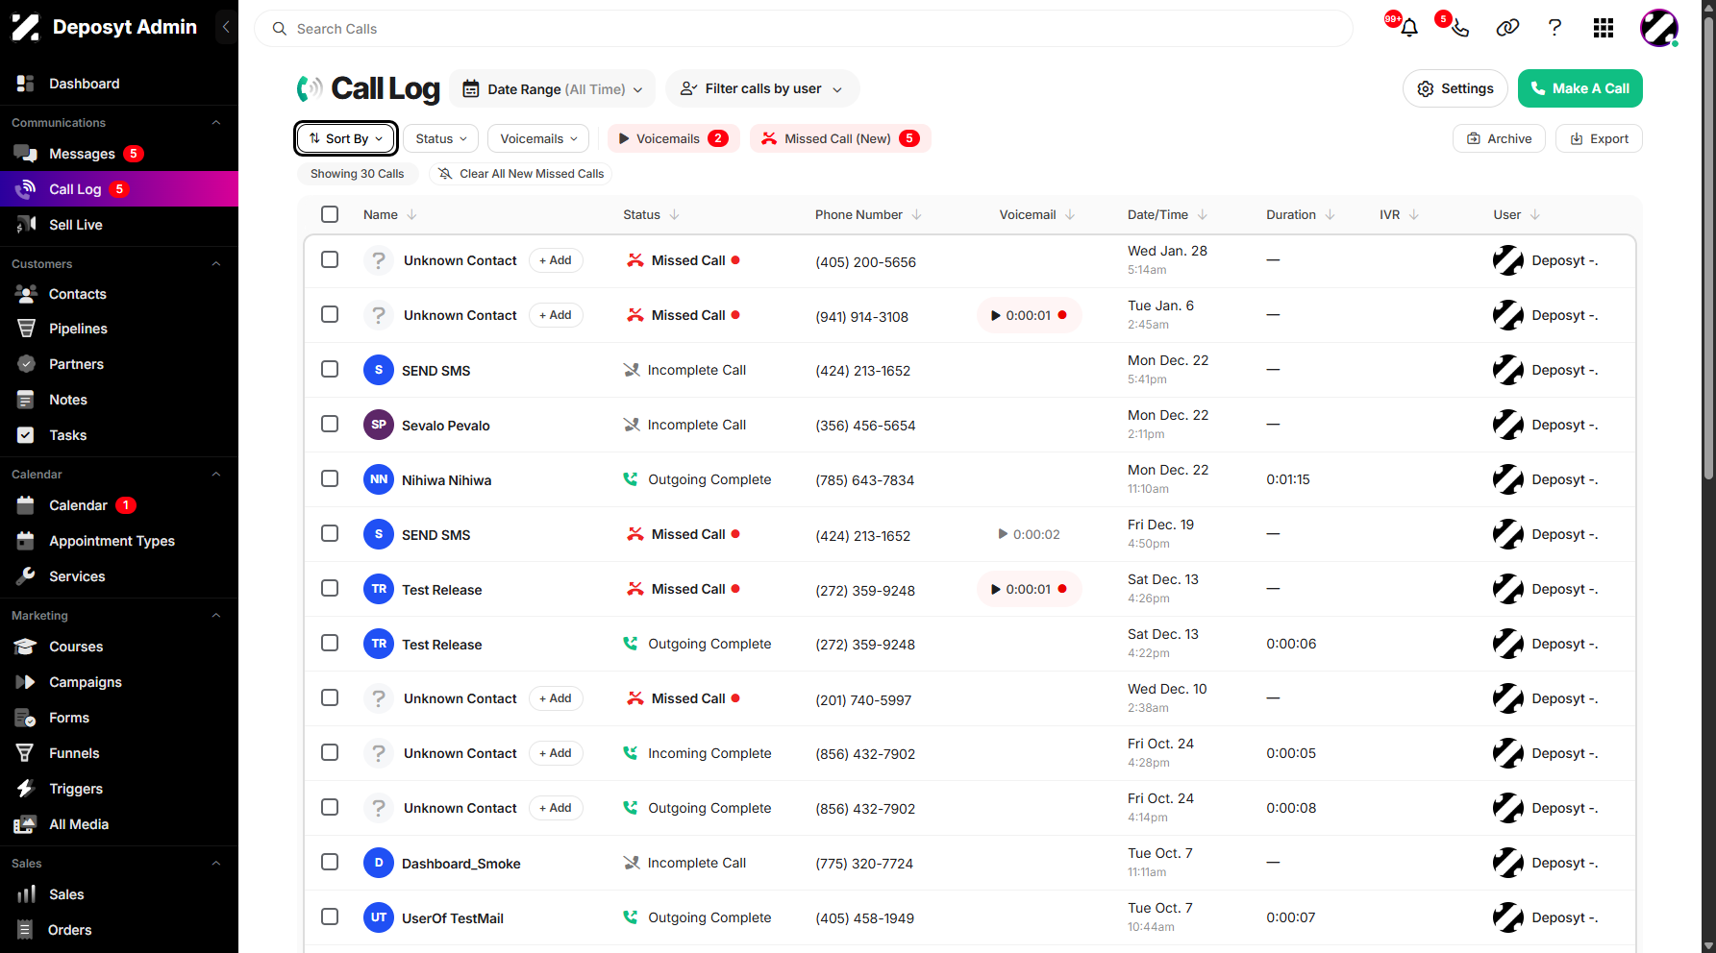
Task: Filter by Missed Call (New) chip
Action: click(839, 138)
